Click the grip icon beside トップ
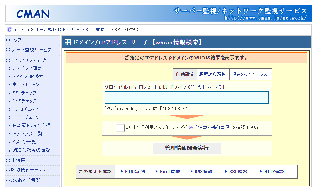This screenshot has height=191, width=317. point(8,40)
